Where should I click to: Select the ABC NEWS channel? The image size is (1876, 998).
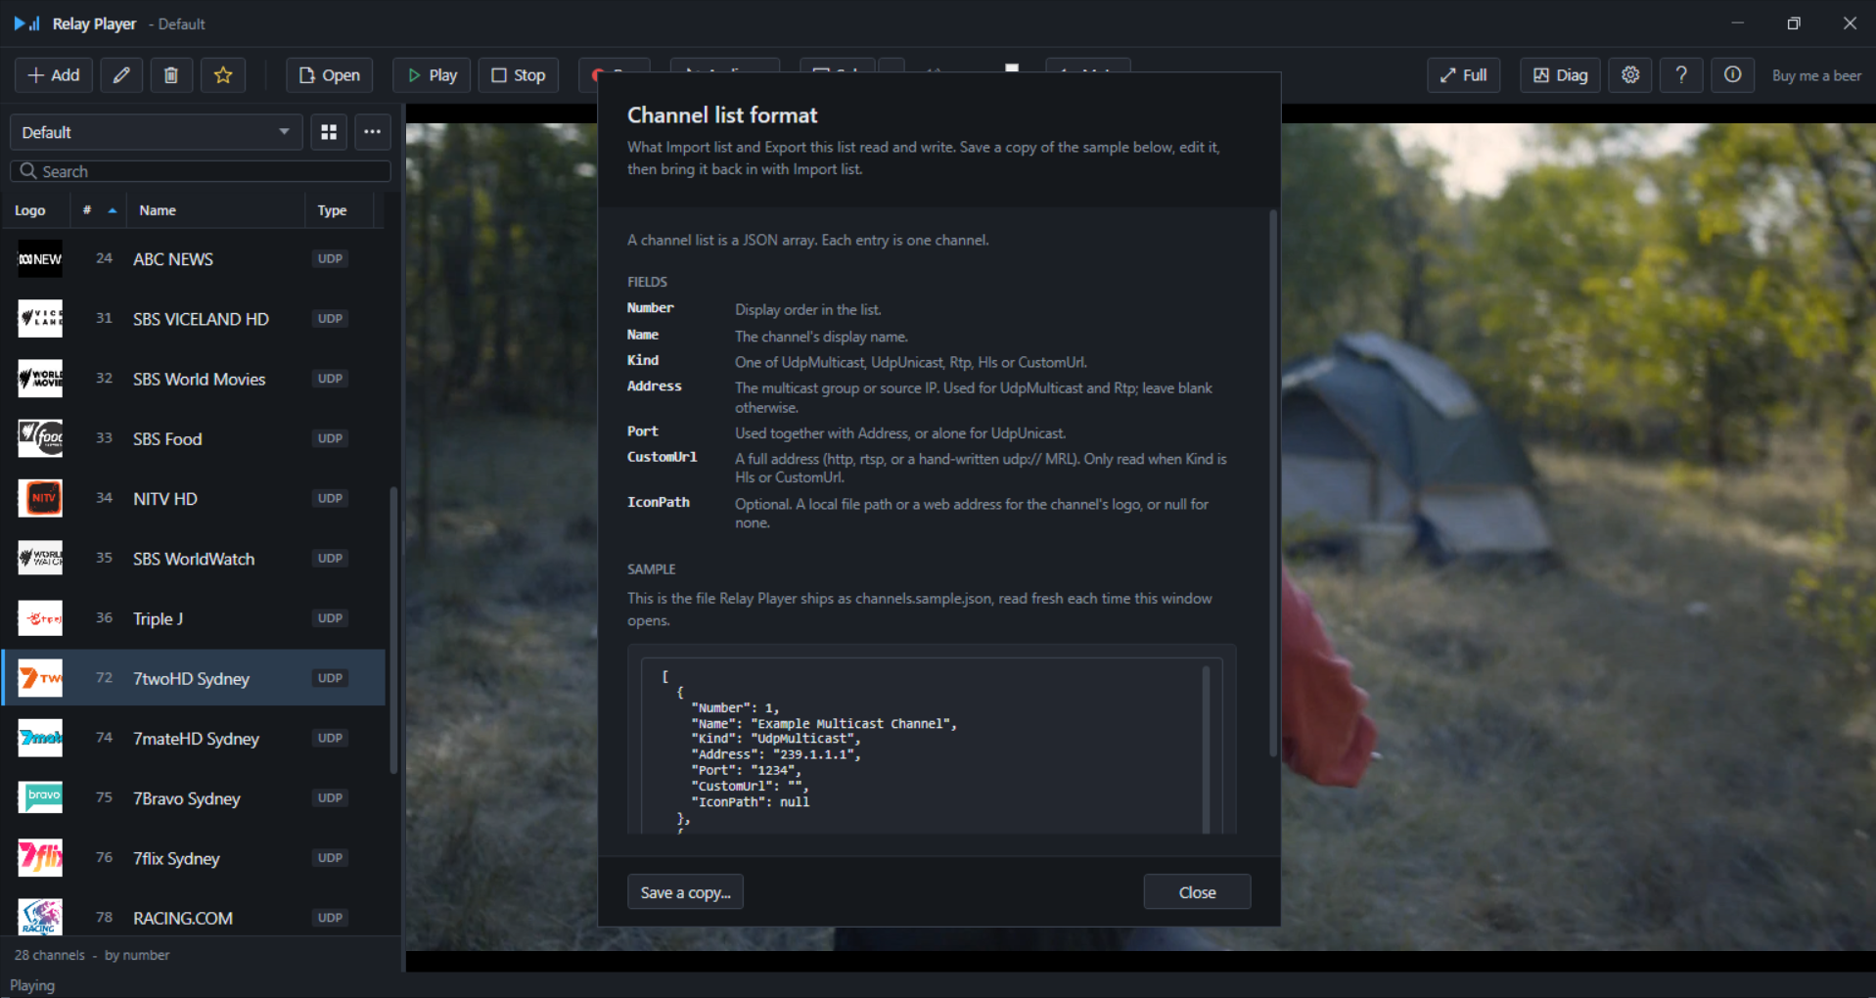pos(194,259)
